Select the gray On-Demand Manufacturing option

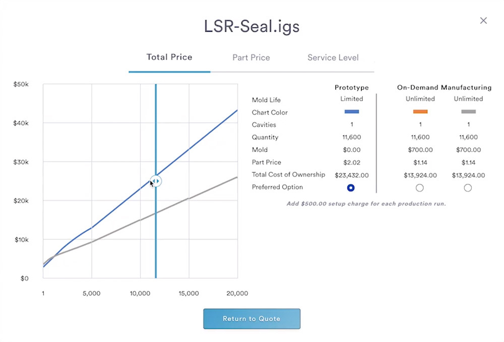pyautogui.click(x=468, y=188)
